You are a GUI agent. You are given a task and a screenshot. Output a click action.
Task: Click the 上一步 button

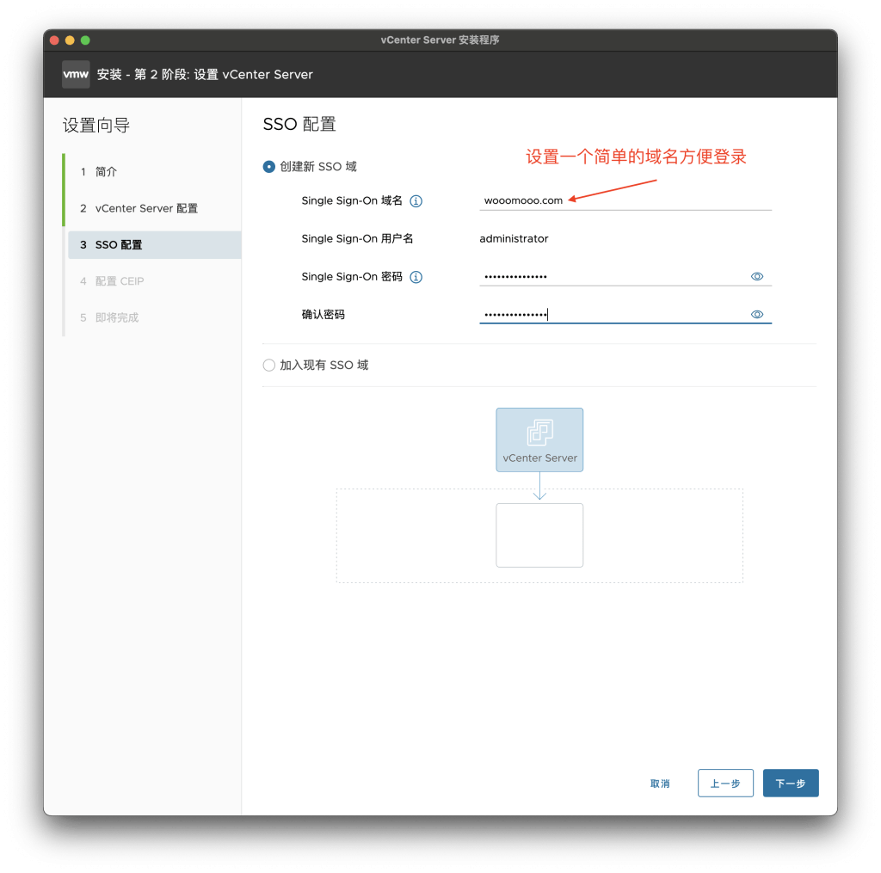[x=725, y=783]
